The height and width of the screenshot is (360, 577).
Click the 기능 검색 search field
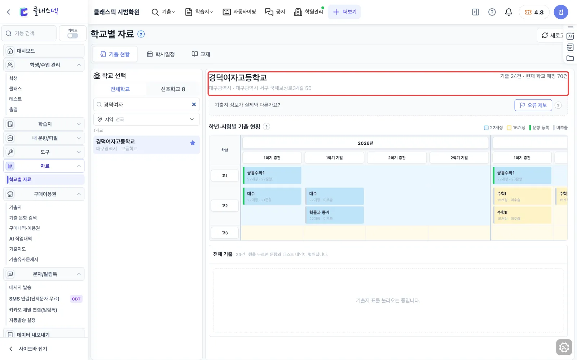(29, 33)
